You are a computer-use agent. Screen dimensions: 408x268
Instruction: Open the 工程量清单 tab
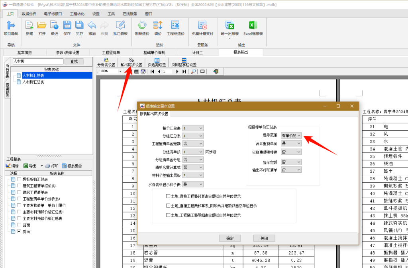[111, 52]
